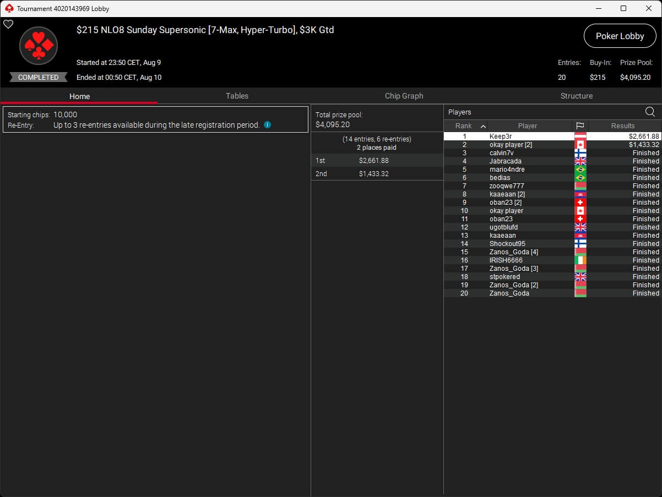Screen dimensions: 662x497
Task: Switch to the Home tab
Action: point(79,96)
